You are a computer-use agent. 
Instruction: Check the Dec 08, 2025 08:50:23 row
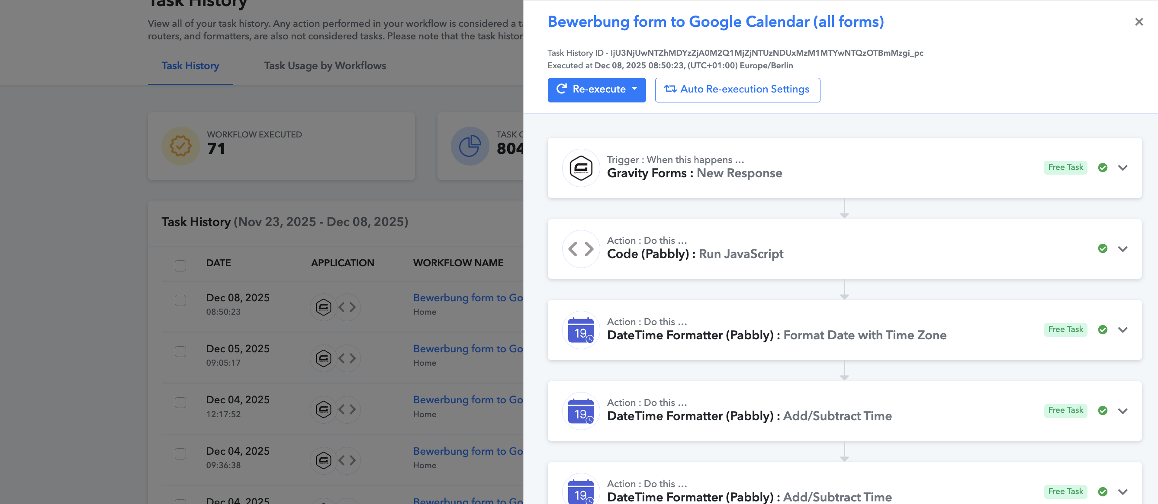point(180,300)
